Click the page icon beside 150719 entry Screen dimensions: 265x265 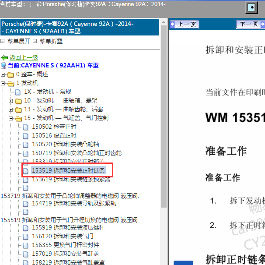(26, 154)
